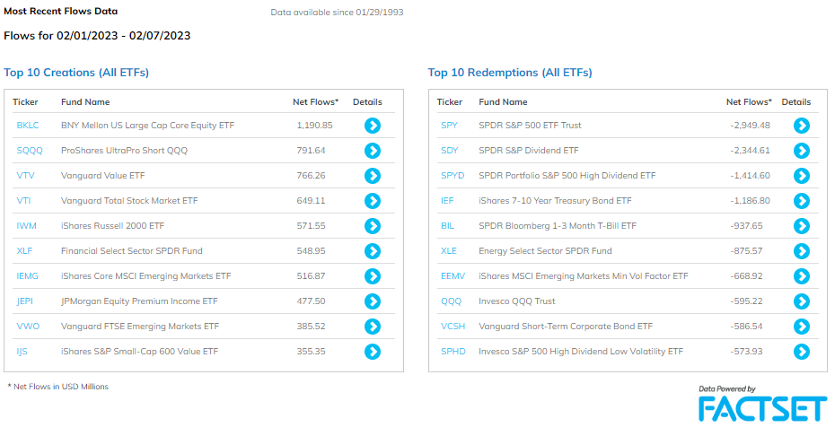Click the Vanguard Value ETF name

click(x=102, y=175)
